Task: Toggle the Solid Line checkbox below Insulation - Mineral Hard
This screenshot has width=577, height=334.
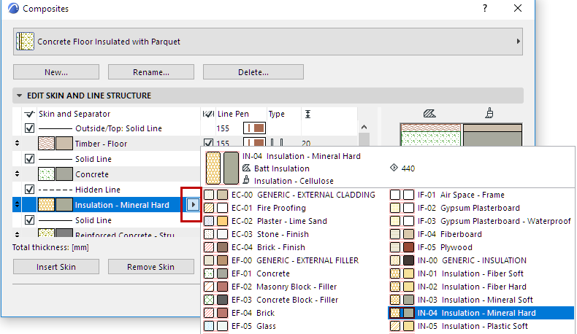Action: [29, 220]
